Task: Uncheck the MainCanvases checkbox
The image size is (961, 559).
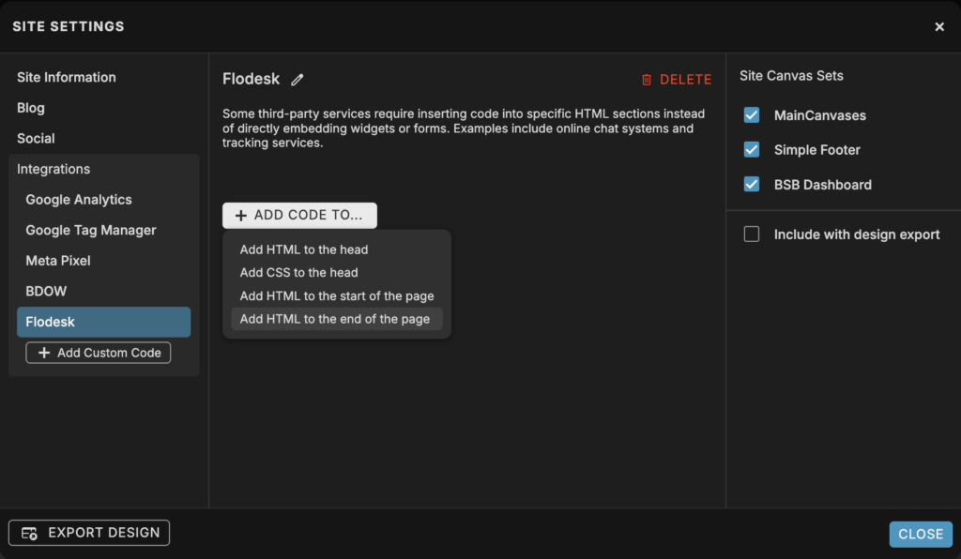Action: 752,115
